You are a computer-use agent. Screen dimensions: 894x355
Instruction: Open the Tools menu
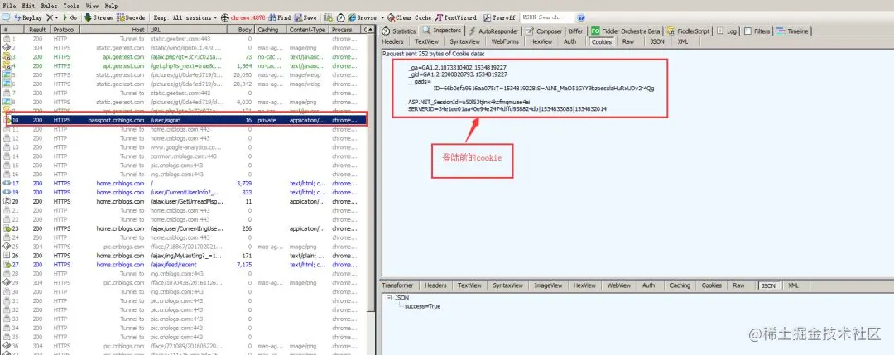tap(71, 5)
